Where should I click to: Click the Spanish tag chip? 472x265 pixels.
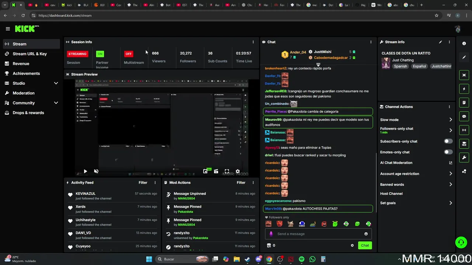(400, 66)
